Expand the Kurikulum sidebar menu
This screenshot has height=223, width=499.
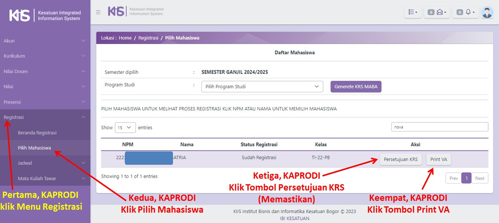coord(45,56)
